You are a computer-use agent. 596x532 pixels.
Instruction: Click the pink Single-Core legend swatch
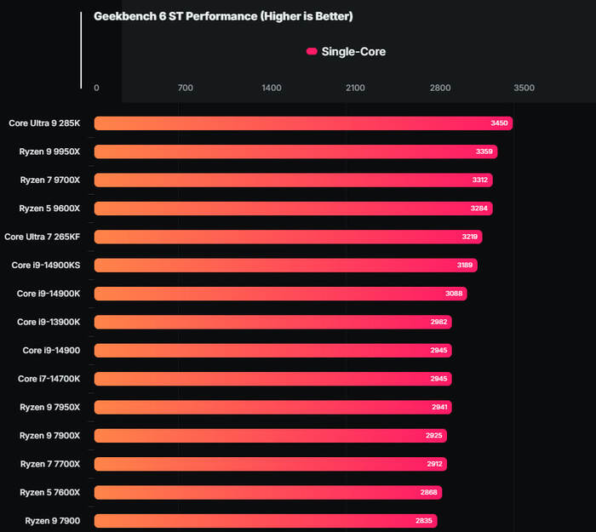point(312,52)
